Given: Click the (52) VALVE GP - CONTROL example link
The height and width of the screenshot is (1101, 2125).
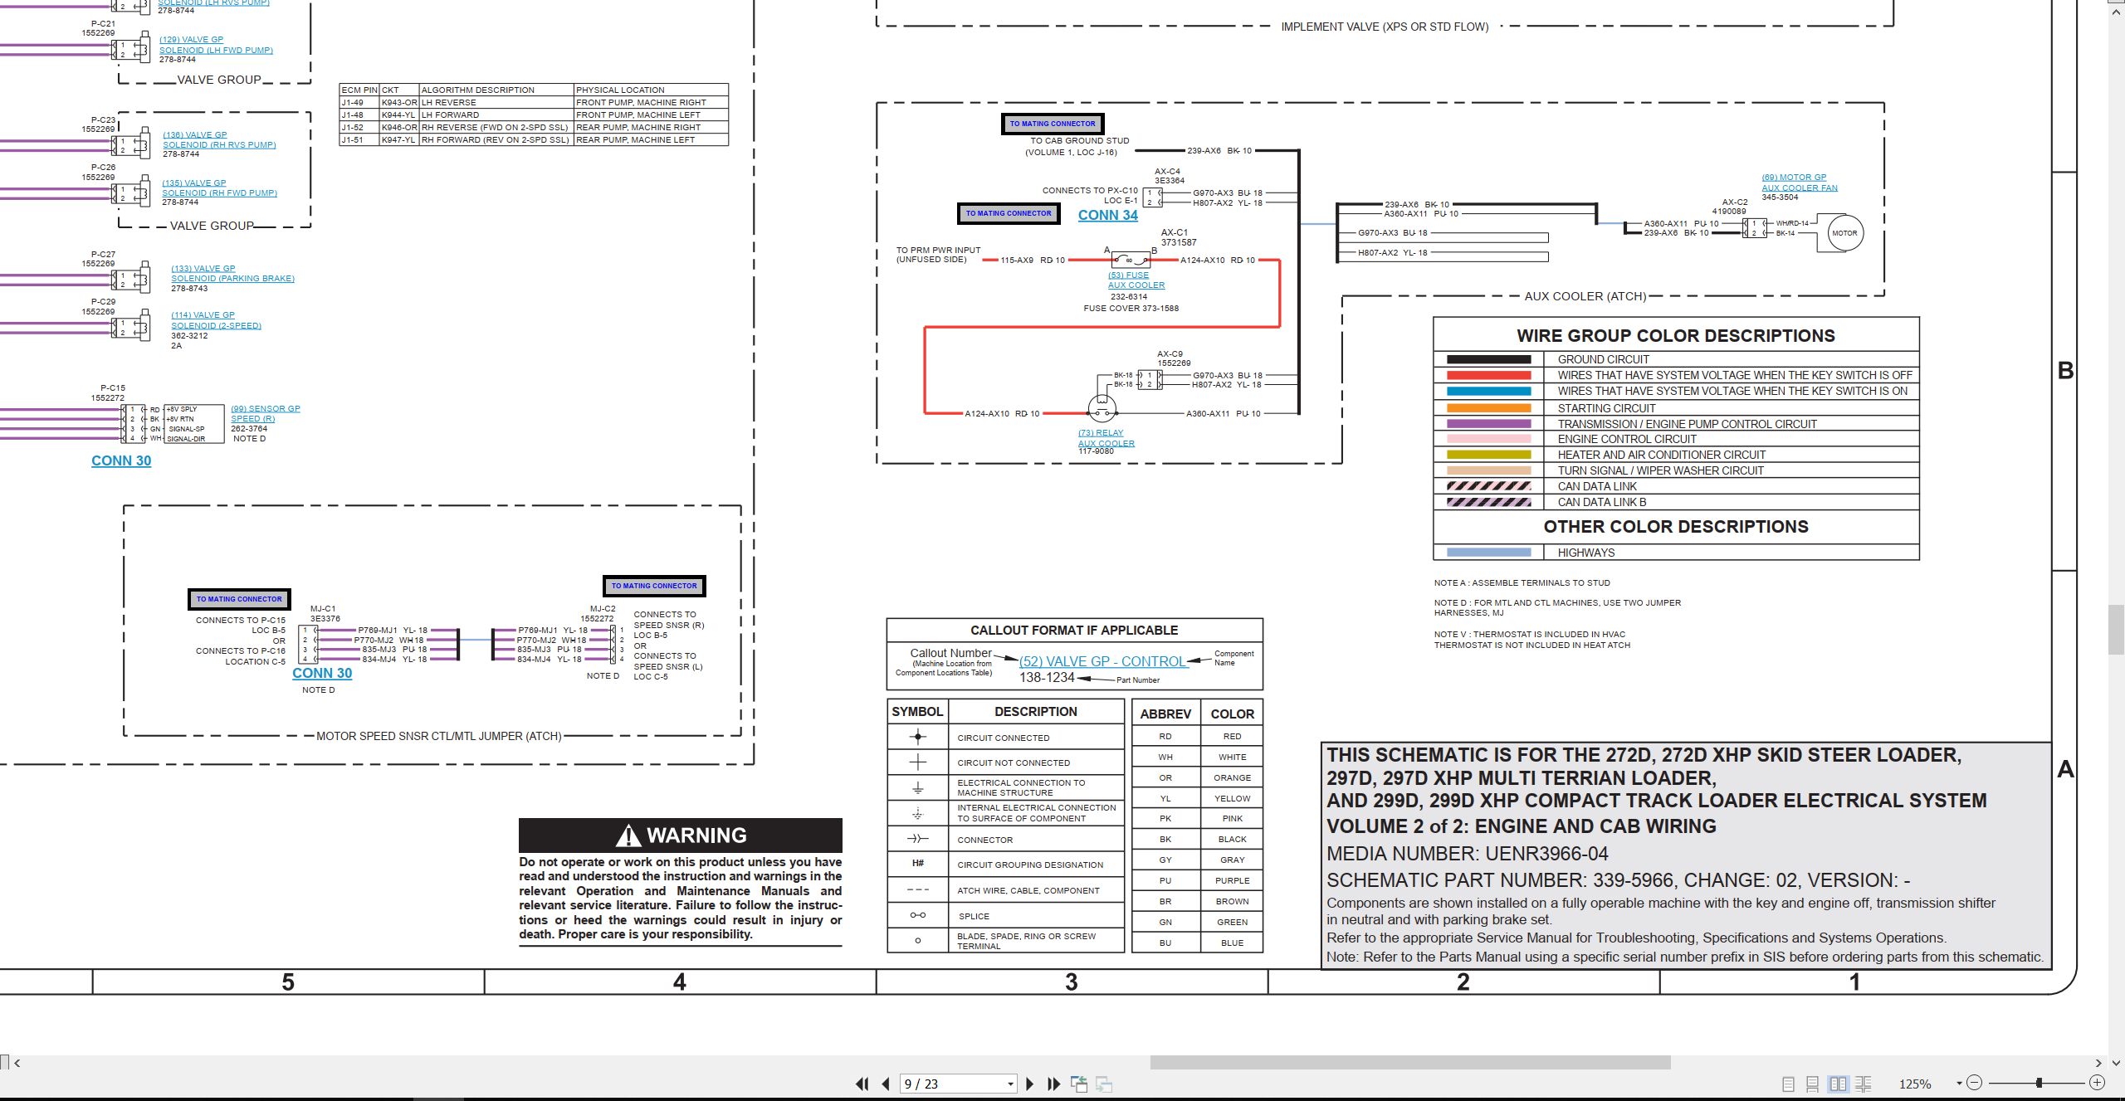Looking at the screenshot, I should [1102, 661].
